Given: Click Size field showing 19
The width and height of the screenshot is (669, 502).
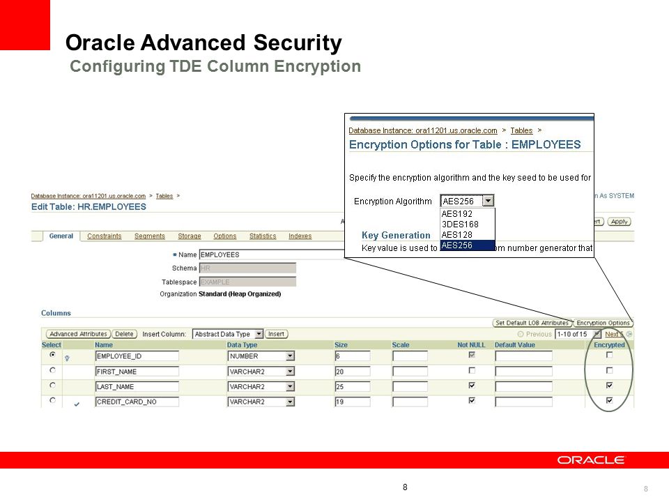Looking at the screenshot, I should tap(353, 402).
